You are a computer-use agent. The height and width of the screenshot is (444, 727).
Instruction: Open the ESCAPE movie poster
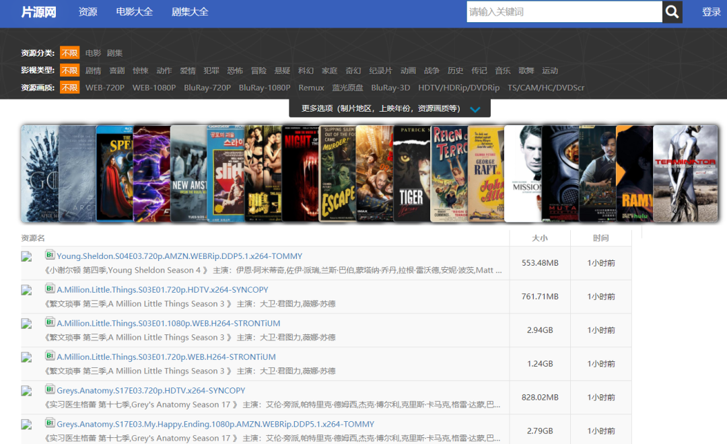[337, 174]
